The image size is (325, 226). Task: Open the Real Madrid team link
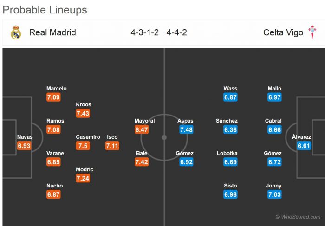pyautogui.click(x=52, y=32)
